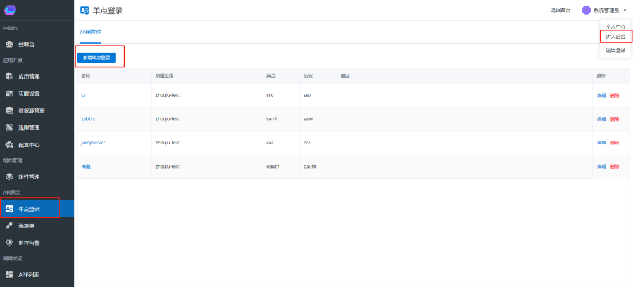
Task: Select 个人中心 from the user menu
Action: coord(615,27)
